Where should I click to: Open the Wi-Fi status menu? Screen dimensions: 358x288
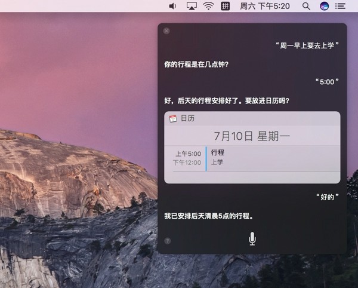pos(208,6)
